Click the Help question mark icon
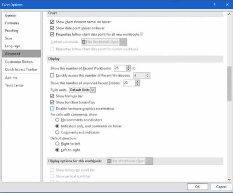This screenshot has width=233, height=193. (214, 5)
